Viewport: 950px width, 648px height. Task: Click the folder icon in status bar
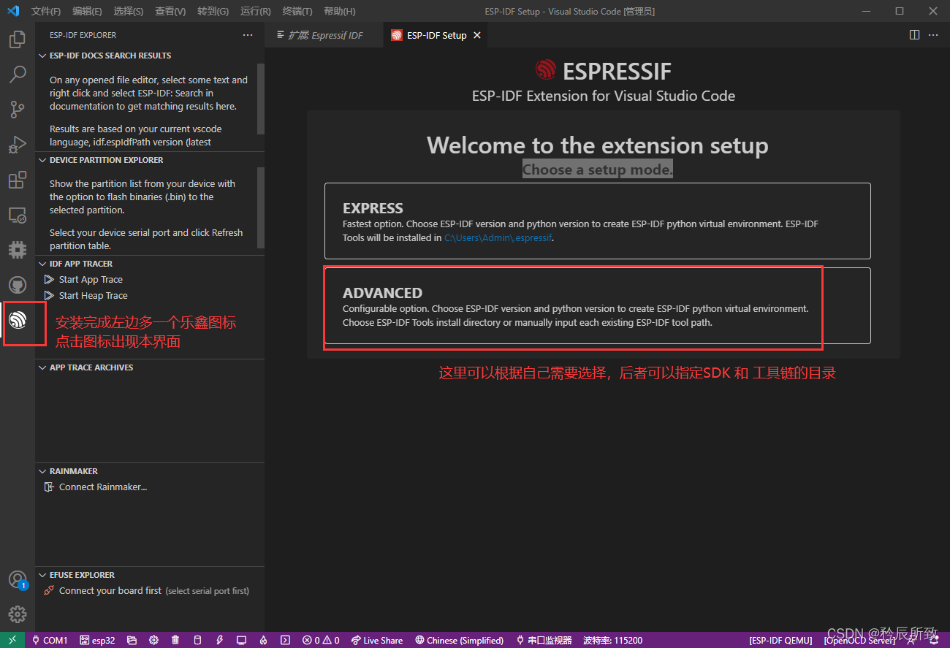coord(132,640)
